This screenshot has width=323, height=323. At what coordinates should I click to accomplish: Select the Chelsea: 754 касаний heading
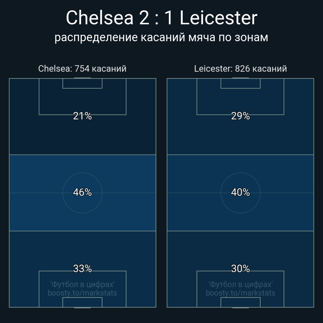pos(82,69)
